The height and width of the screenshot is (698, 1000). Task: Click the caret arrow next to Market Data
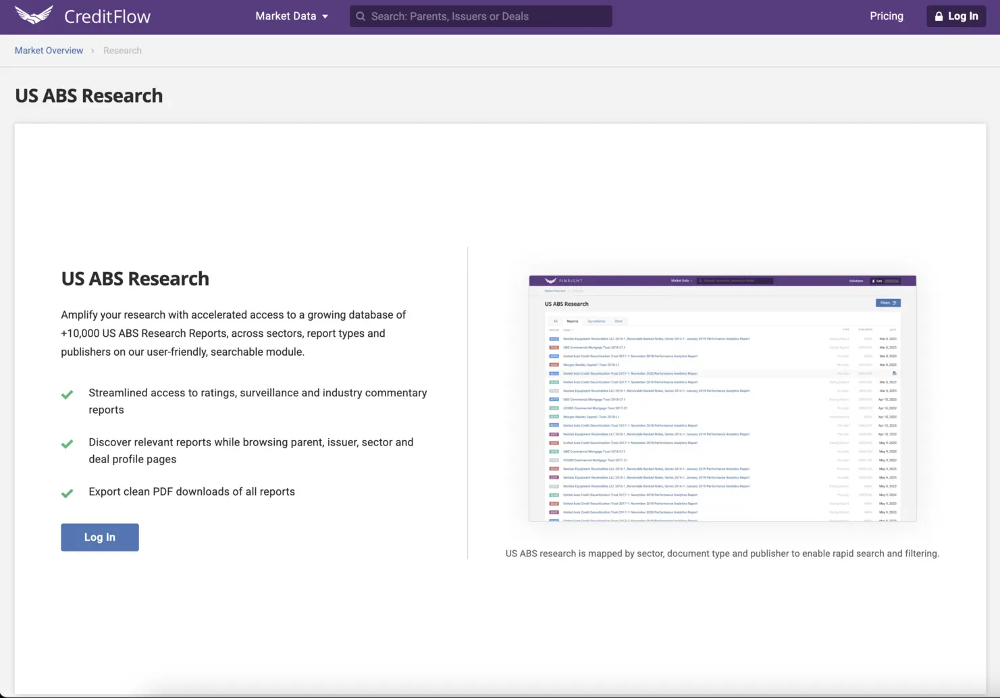[x=325, y=17]
